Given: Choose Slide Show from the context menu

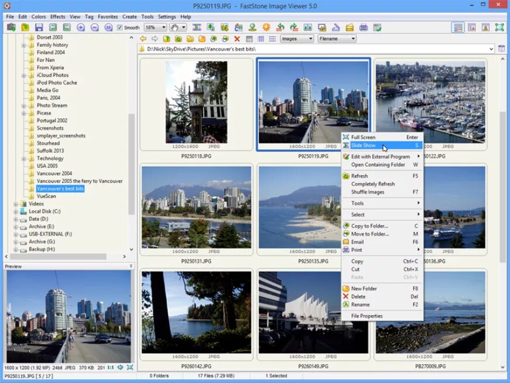Looking at the screenshot, I should click(x=382, y=145).
